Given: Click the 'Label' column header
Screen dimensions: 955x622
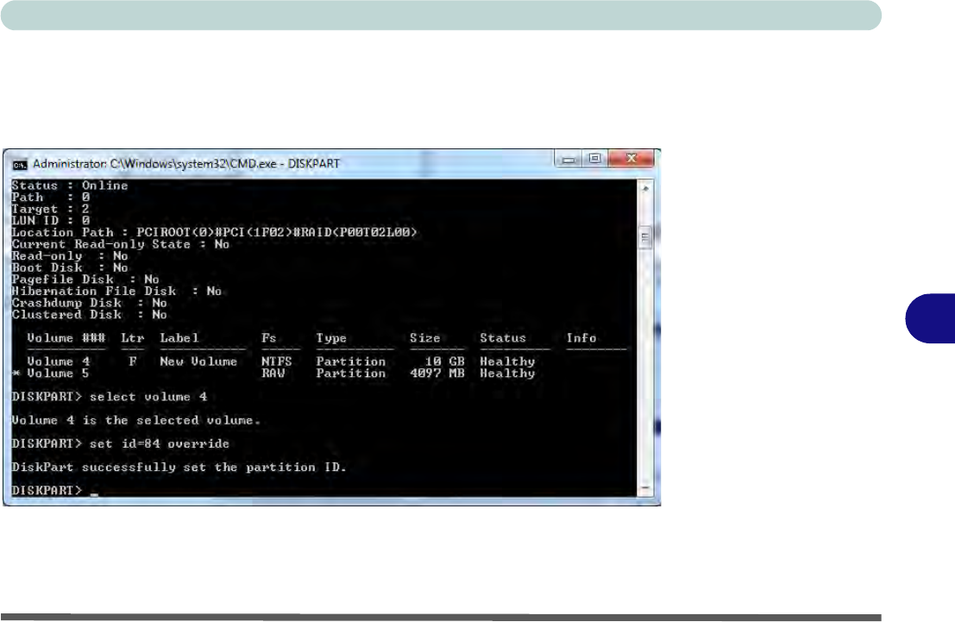Looking at the screenshot, I should coord(179,338).
